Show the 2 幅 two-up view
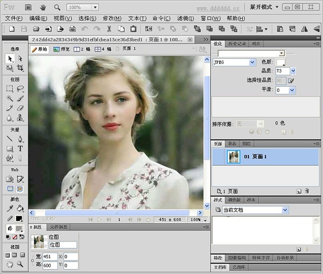 (x=82, y=49)
